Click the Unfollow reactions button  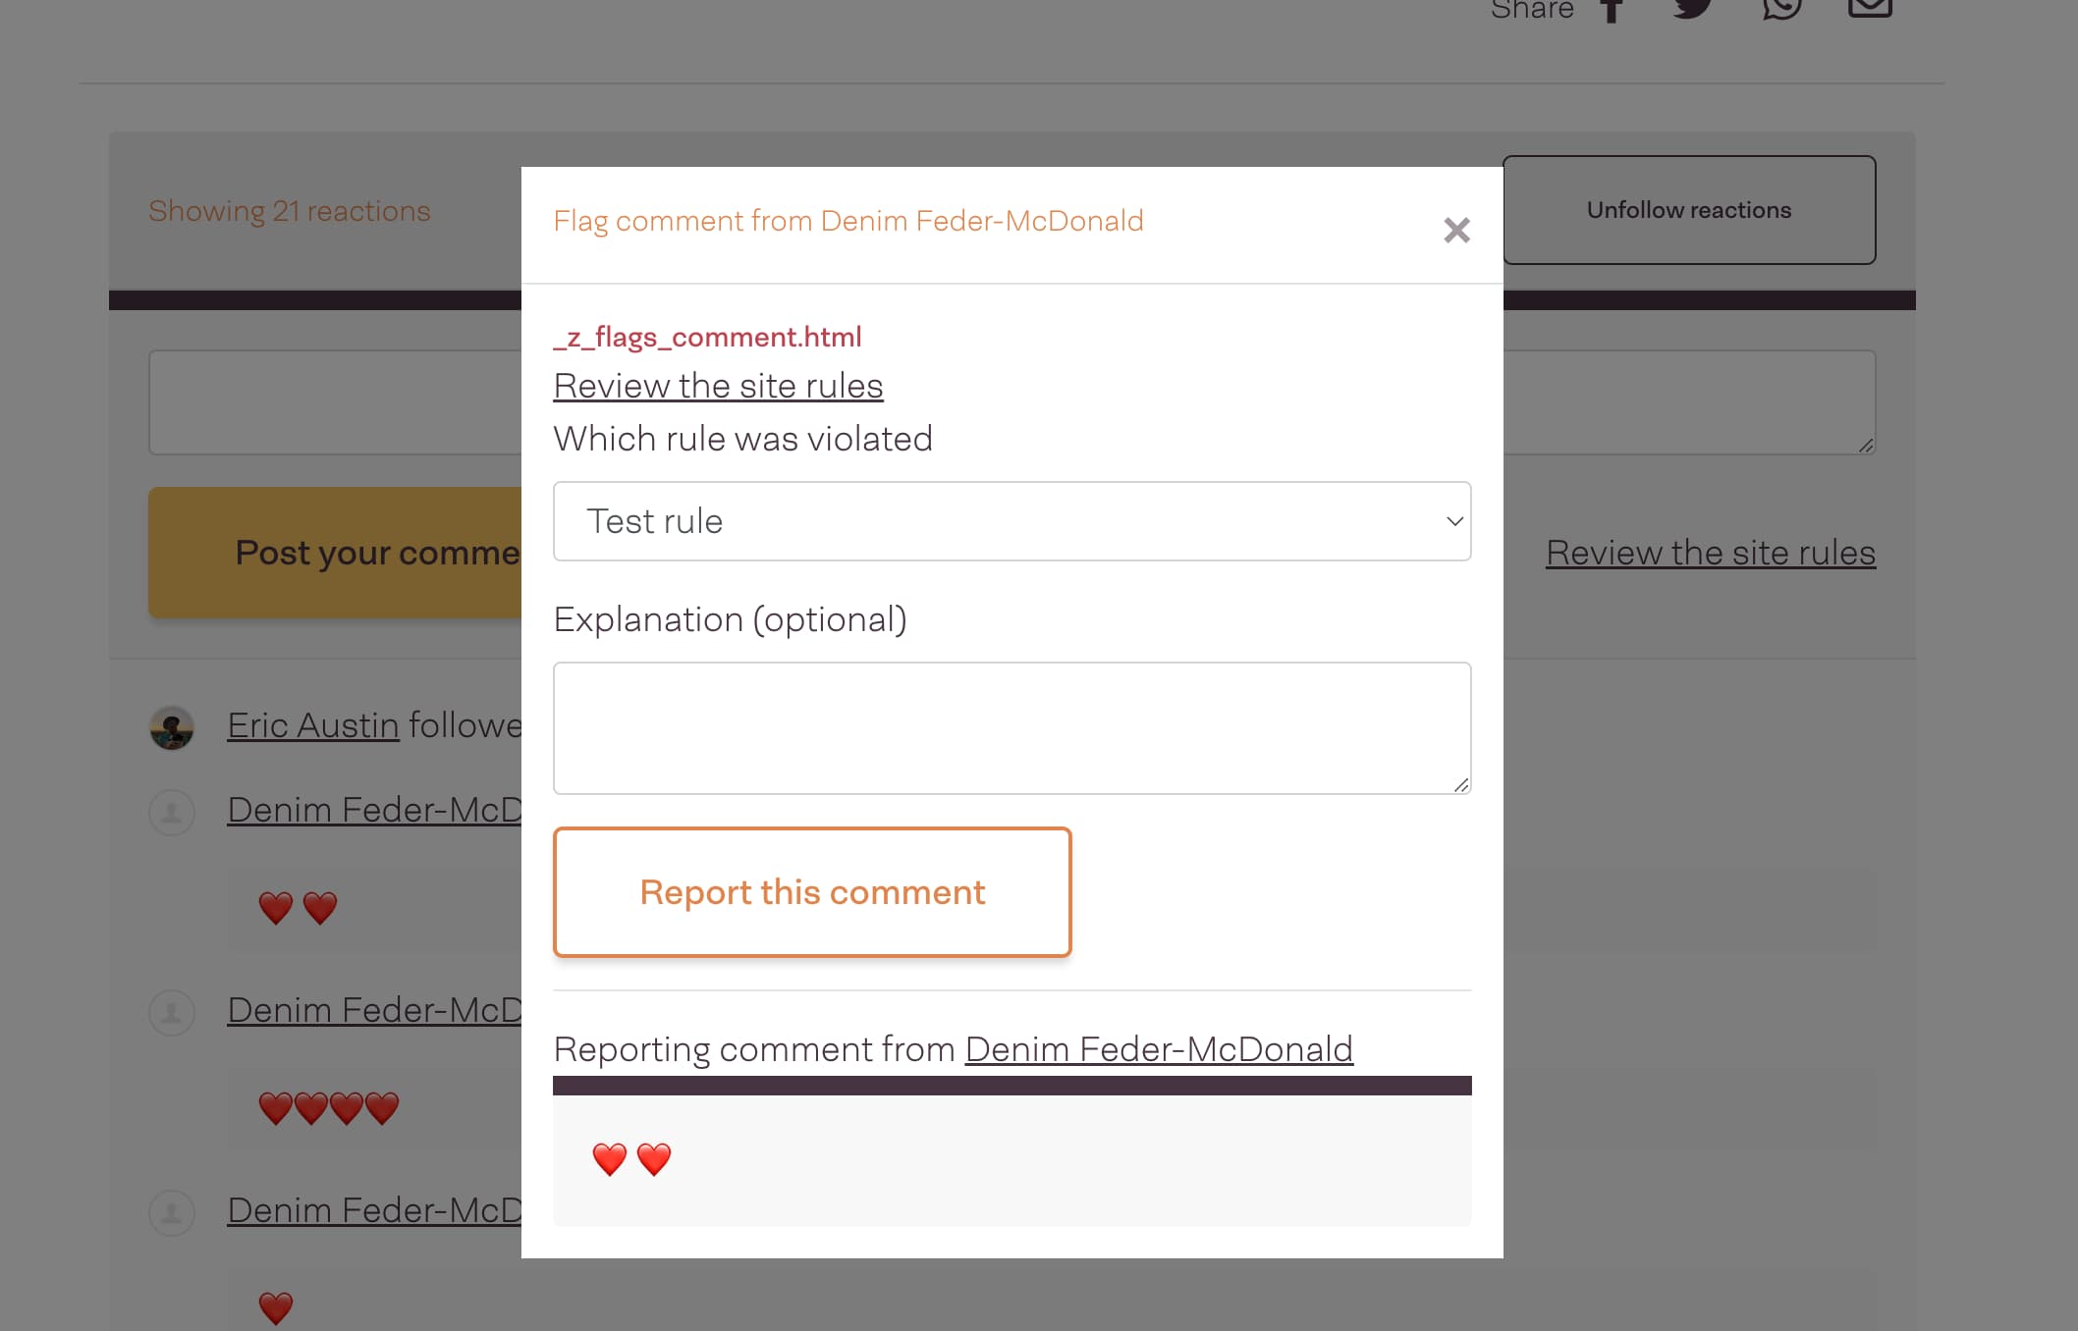[x=1689, y=209]
